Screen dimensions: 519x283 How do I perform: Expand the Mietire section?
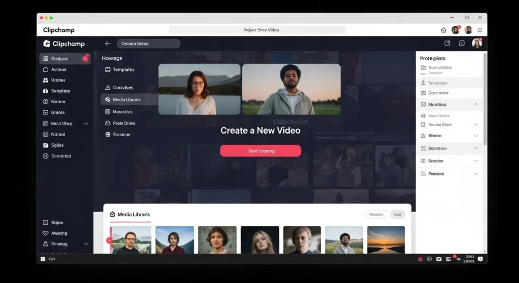click(x=476, y=136)
